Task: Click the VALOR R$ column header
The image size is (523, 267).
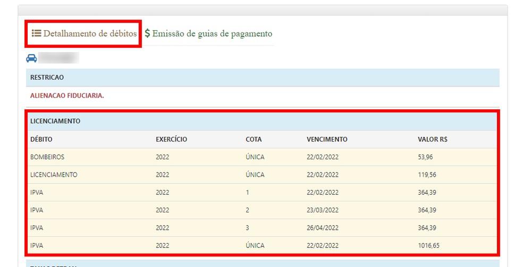Action: point(433,139)
